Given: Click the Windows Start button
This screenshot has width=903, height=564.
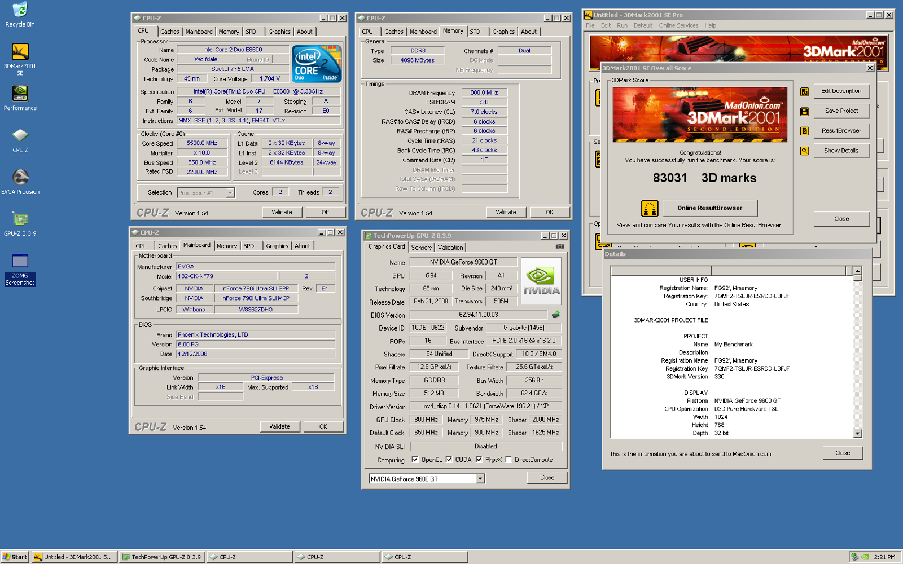Looking at the screenshot, I should tap(15, 557).
